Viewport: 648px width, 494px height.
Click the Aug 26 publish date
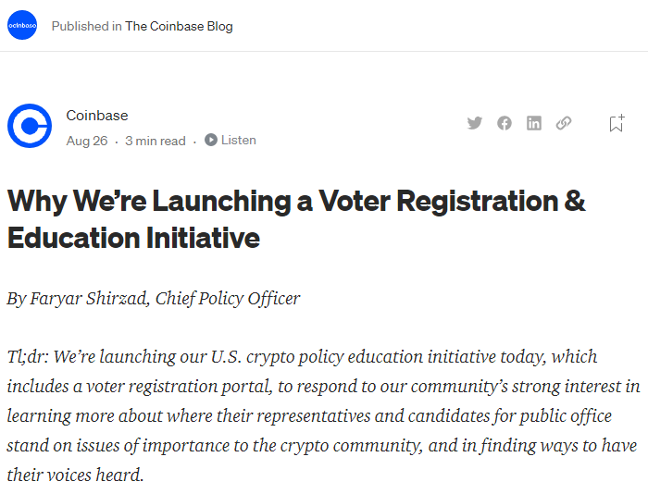[x=87, y=141]
